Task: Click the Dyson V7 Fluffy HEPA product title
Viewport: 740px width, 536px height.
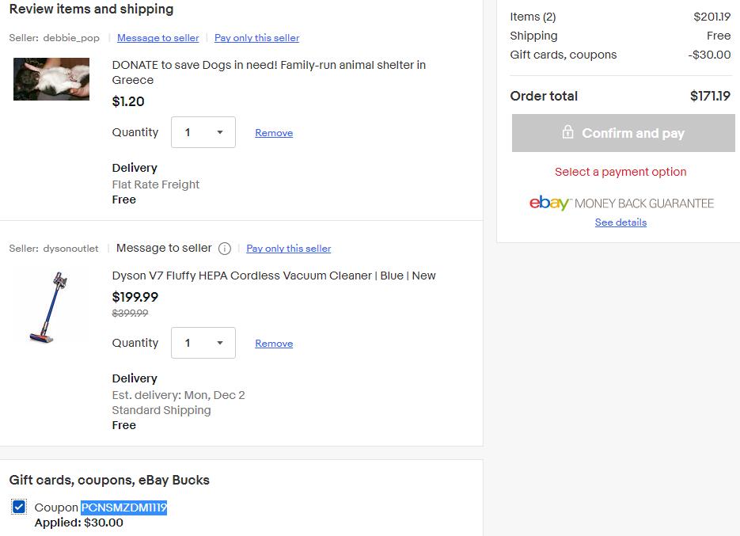Action: click(274, 276)
